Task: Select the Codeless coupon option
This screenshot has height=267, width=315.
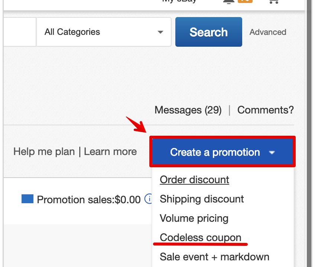Action: coord(201,237)
